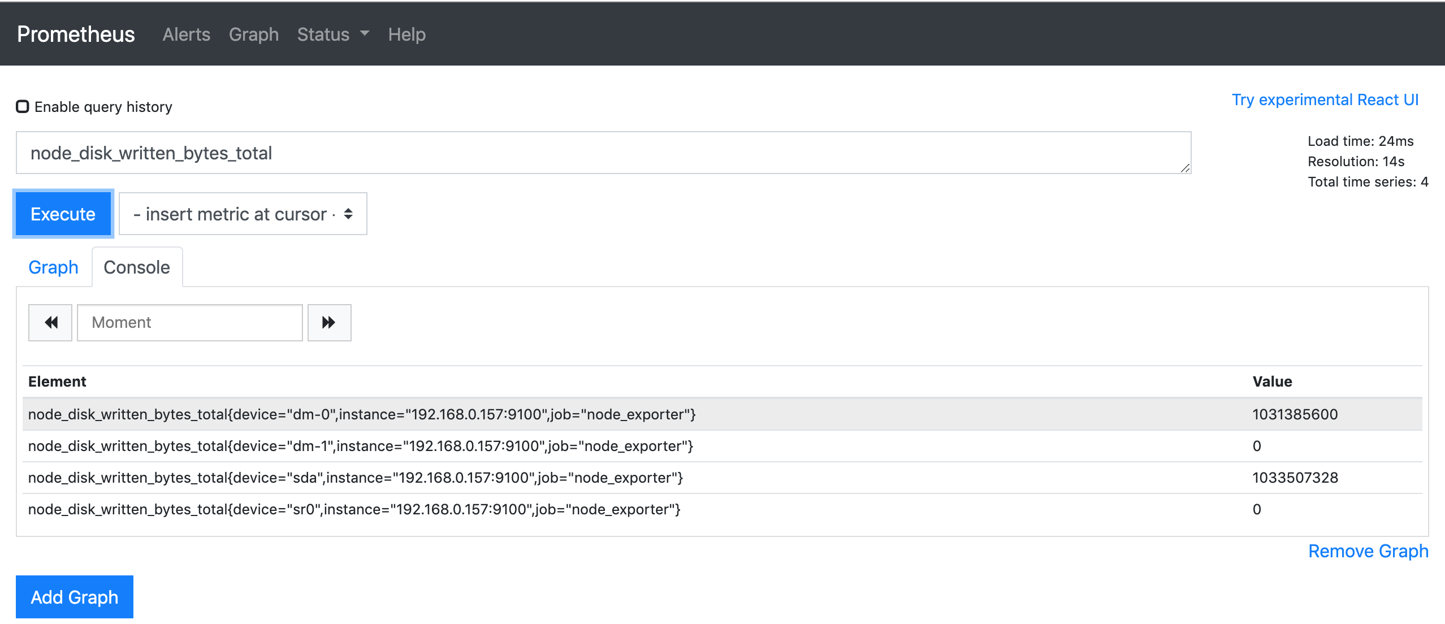1445x624 pixels.
Task: Open the Help page
Action: (x=406, y=34)
